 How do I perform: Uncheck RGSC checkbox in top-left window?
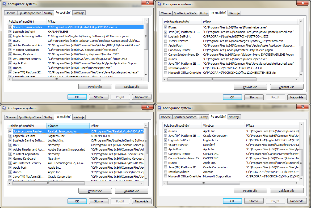pyautogui.click(x=10, y=41)
